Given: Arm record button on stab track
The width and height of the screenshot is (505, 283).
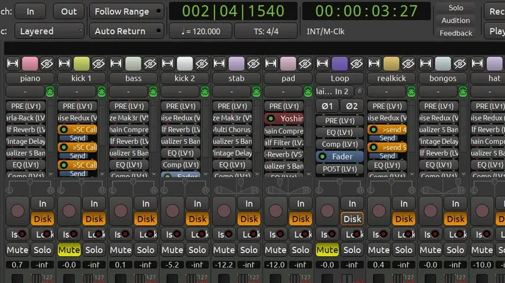Looking at the screenshot, I should pos(224,210).
